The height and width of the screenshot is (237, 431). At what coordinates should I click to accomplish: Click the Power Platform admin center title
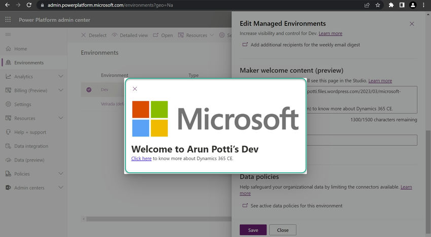(x=54, y=20)
